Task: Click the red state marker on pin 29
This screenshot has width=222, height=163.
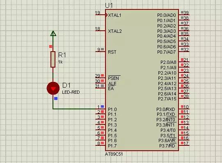Action: click(x=102, y=75)
